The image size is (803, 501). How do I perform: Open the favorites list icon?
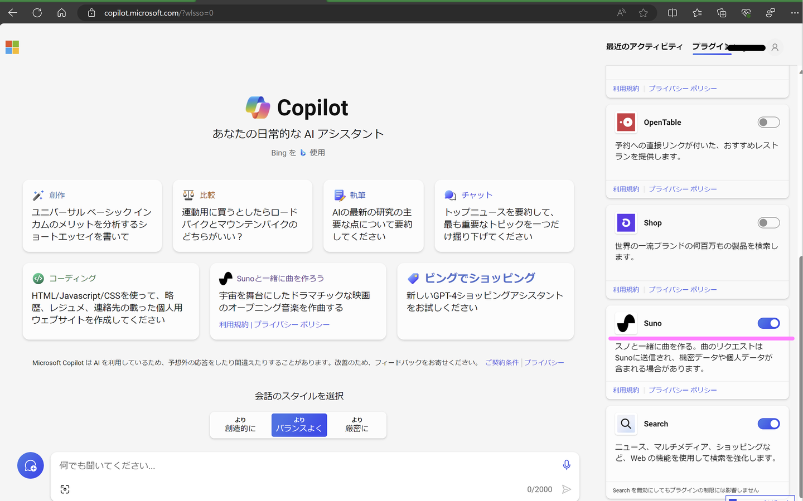point(697,13)
